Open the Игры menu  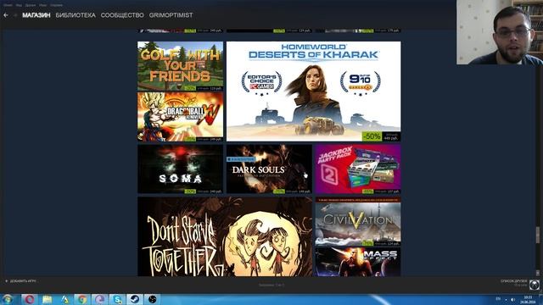[x=43, y=5]
